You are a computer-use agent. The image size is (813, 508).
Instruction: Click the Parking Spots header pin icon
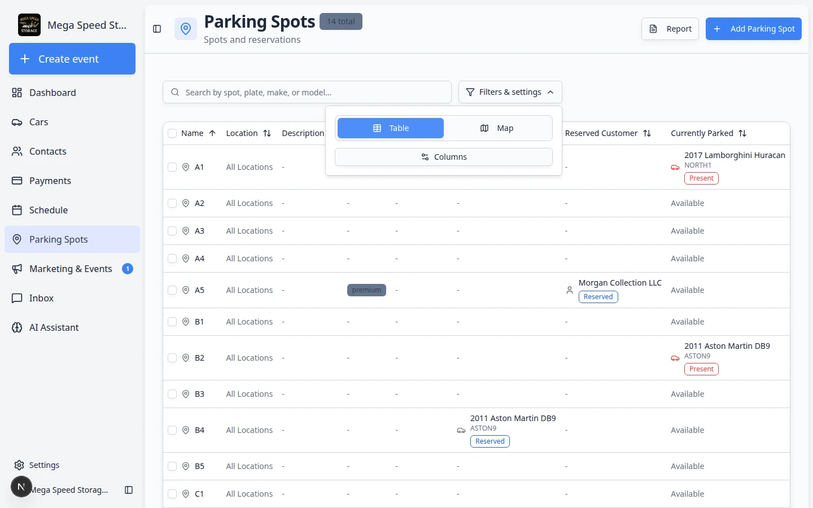pyautogui.click(x=186, y=29)
